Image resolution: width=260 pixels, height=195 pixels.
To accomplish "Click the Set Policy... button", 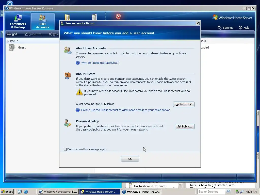I will (185, 126).
